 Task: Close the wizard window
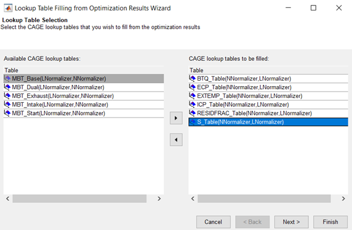(x=338, y=8)
